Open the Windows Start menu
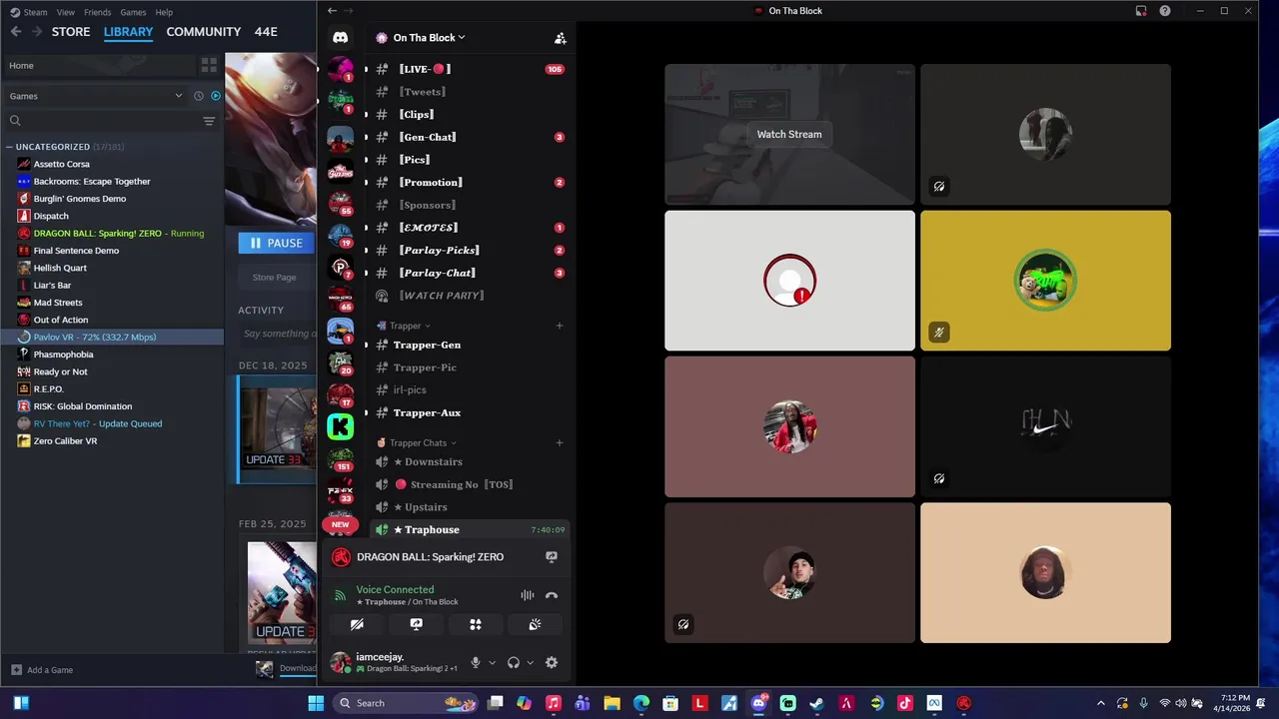Viewport: 1279px width, 719px height. [316, 703]
